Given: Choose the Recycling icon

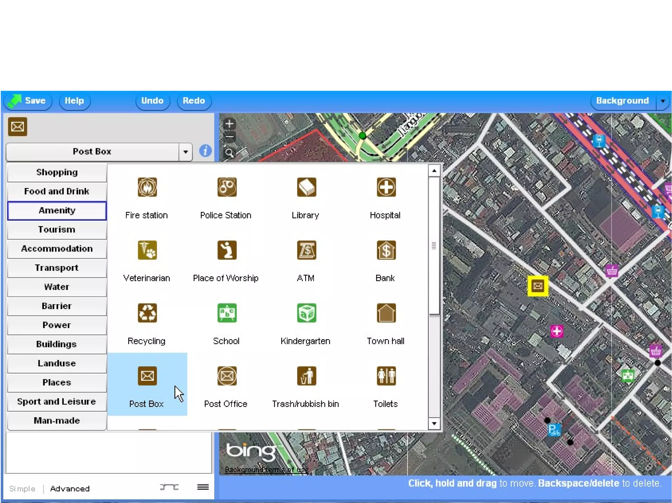Looking at the screenshot, I should [147, 313].
